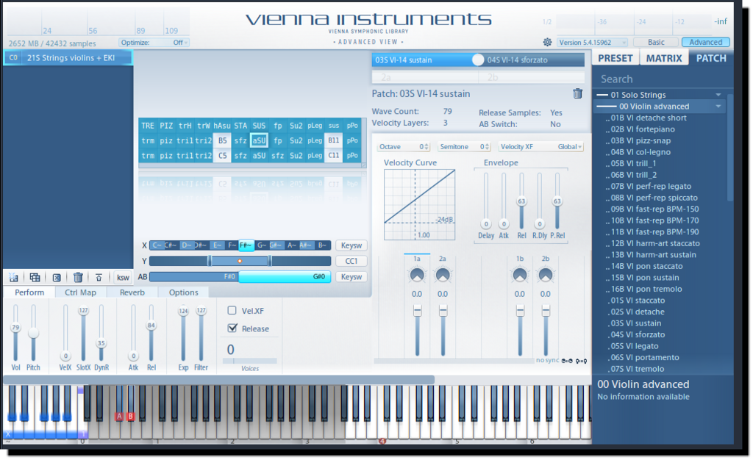Click the DynR slider handle
Screen dimensions: 753x460
tap(101, 343)
